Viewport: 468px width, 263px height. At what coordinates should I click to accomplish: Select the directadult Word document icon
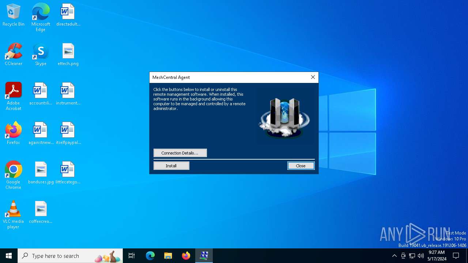click(68, 15)
